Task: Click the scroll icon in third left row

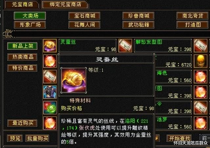Action: click(50, 76)
